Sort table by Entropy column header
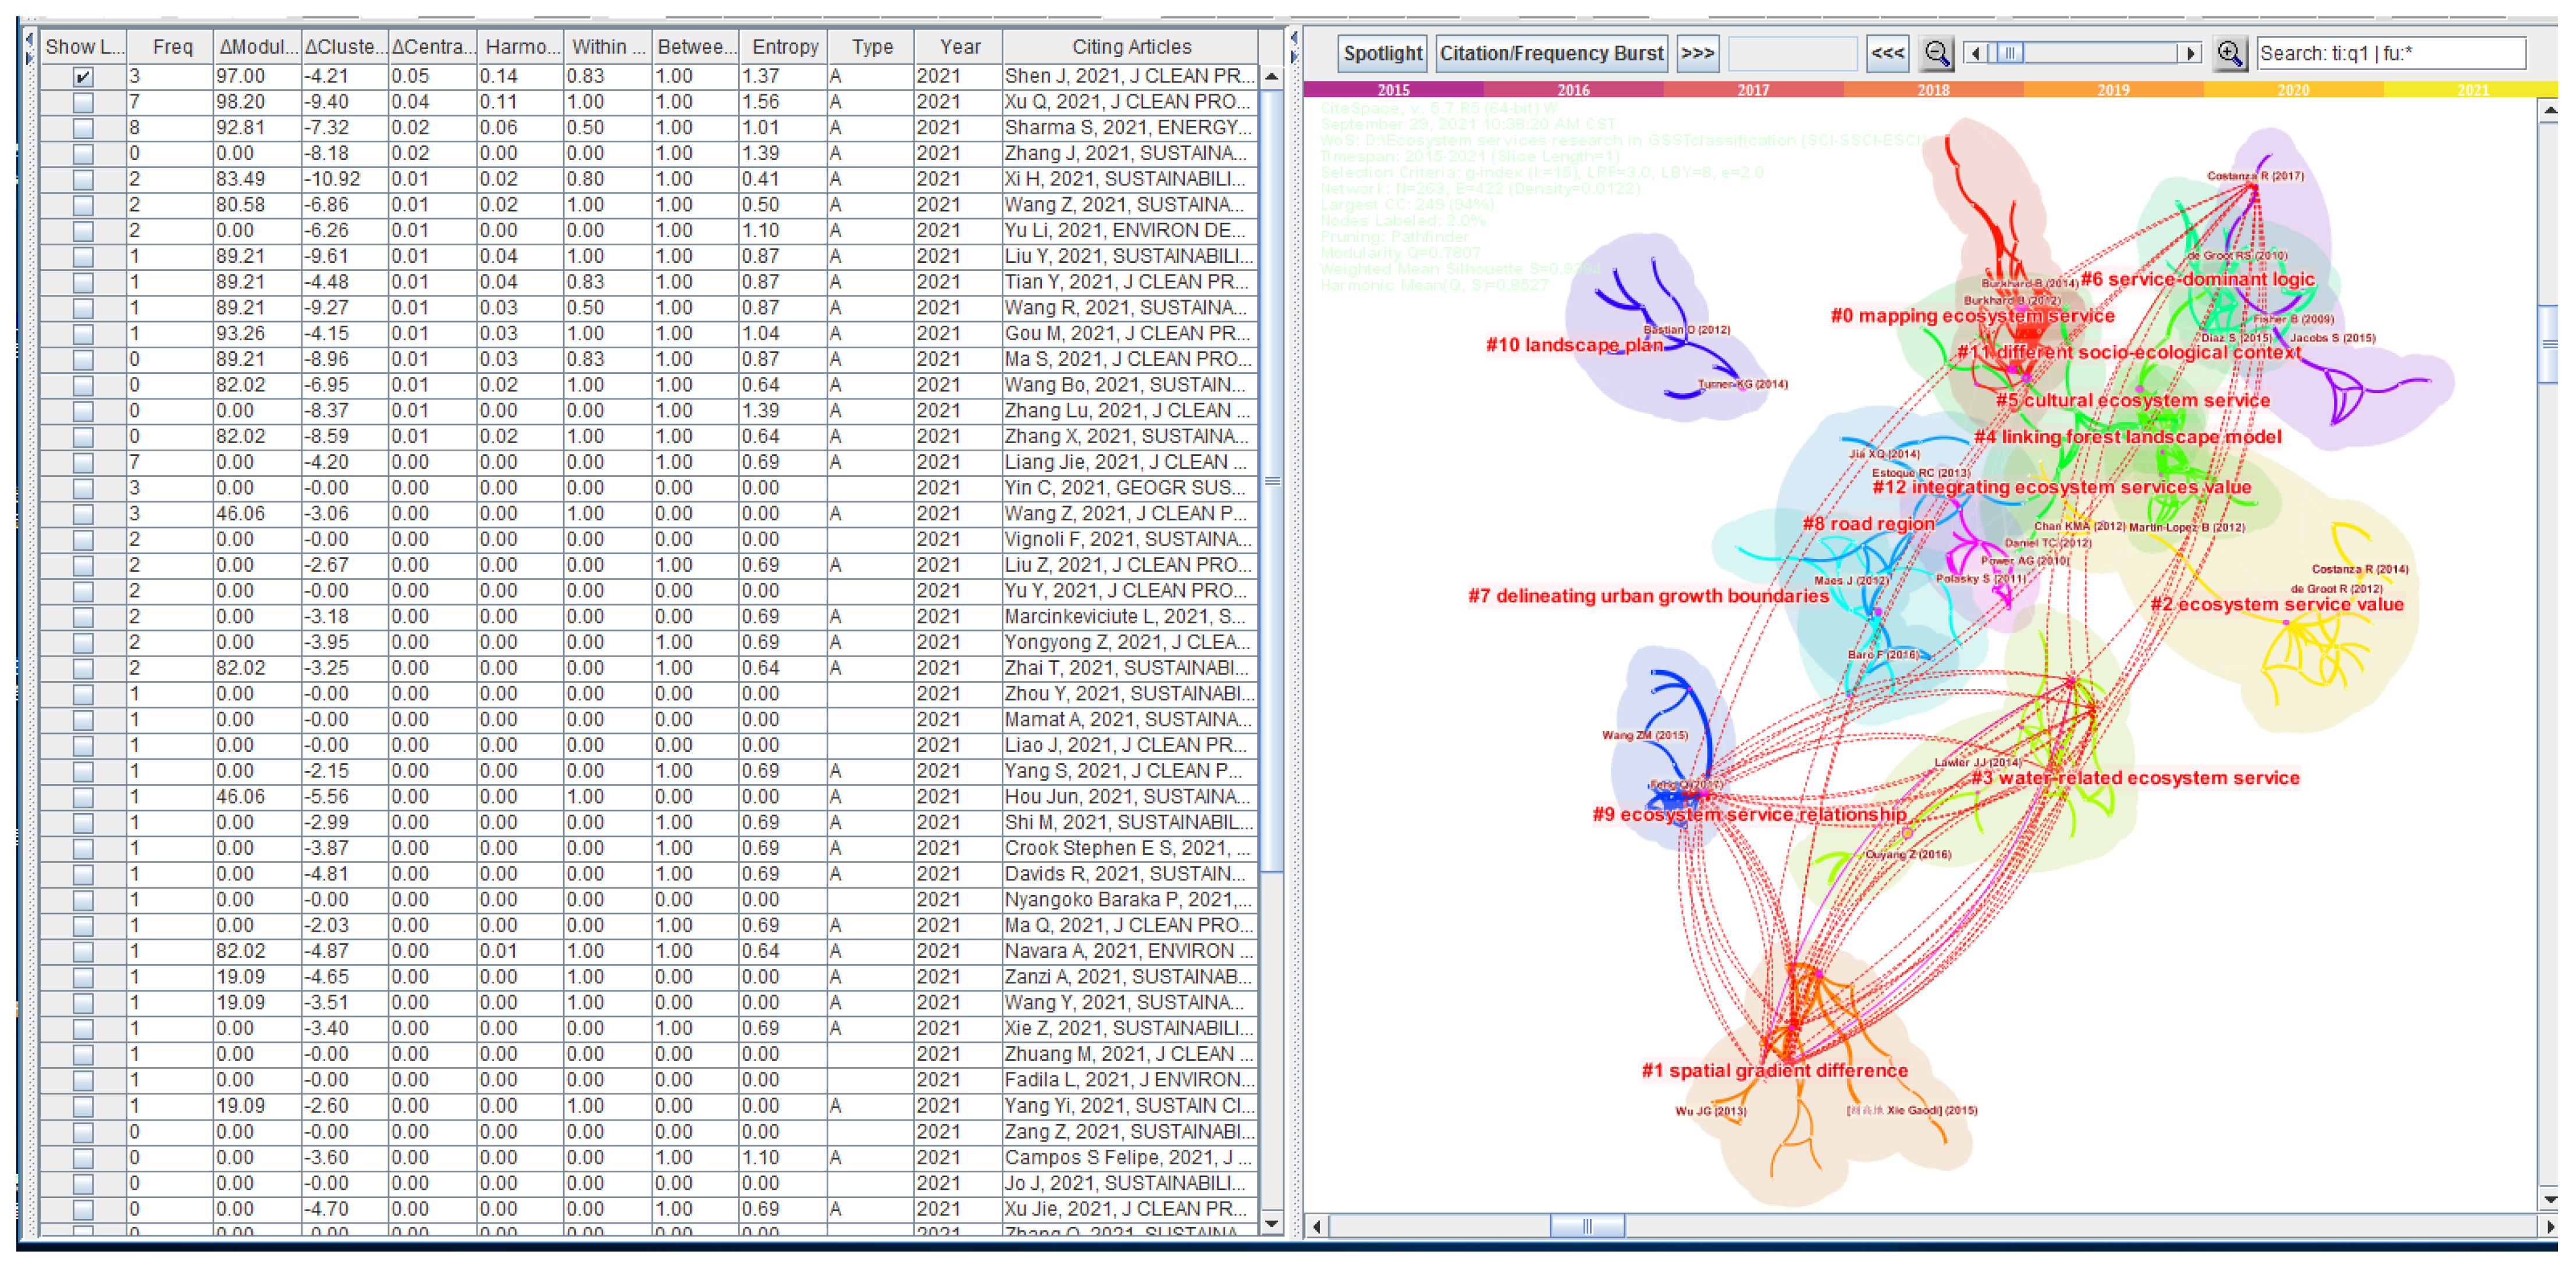Image resolution: width=2576 pixels, height=1269 pixels. click(x=785, y=46)
